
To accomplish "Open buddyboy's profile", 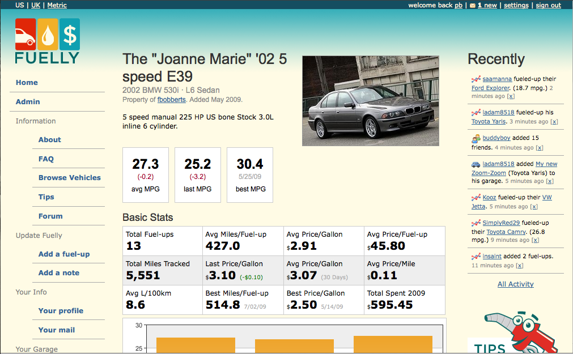I will click(496, 138).
